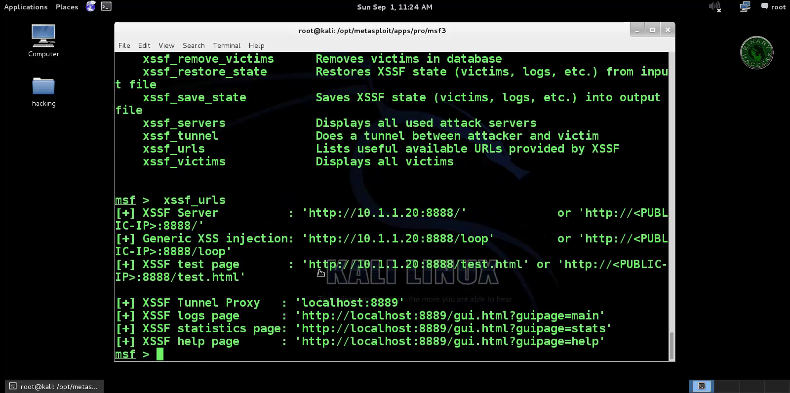This screenshot has height=393, width=790.
Task: Close the terminal window
Action: (x=668, y=30)
